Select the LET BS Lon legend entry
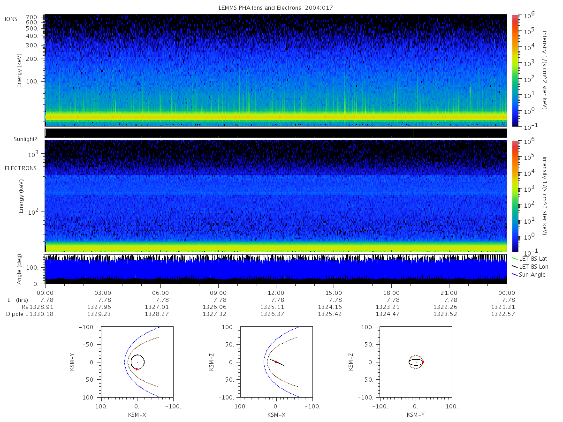 coord(529,266)
